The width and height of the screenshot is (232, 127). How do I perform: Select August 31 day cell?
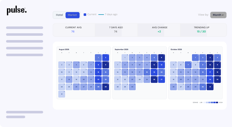click(x=62, y=94)
